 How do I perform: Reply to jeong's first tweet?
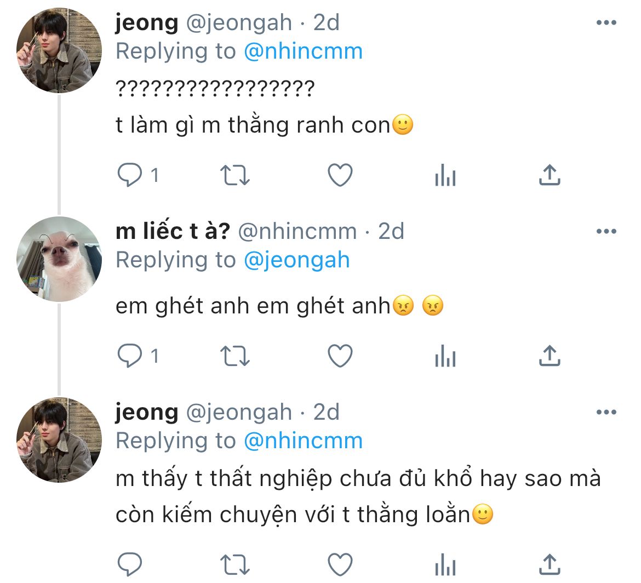point(130,175)
